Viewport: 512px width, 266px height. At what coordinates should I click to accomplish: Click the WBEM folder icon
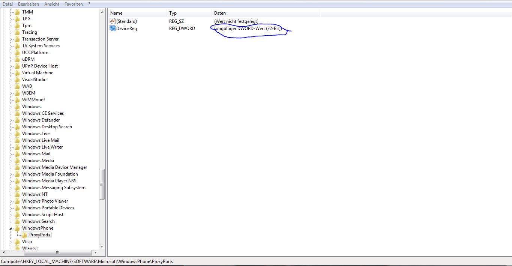coord(17,93)
